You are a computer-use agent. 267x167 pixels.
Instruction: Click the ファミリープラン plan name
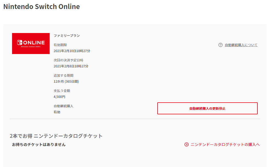[67, 35]
